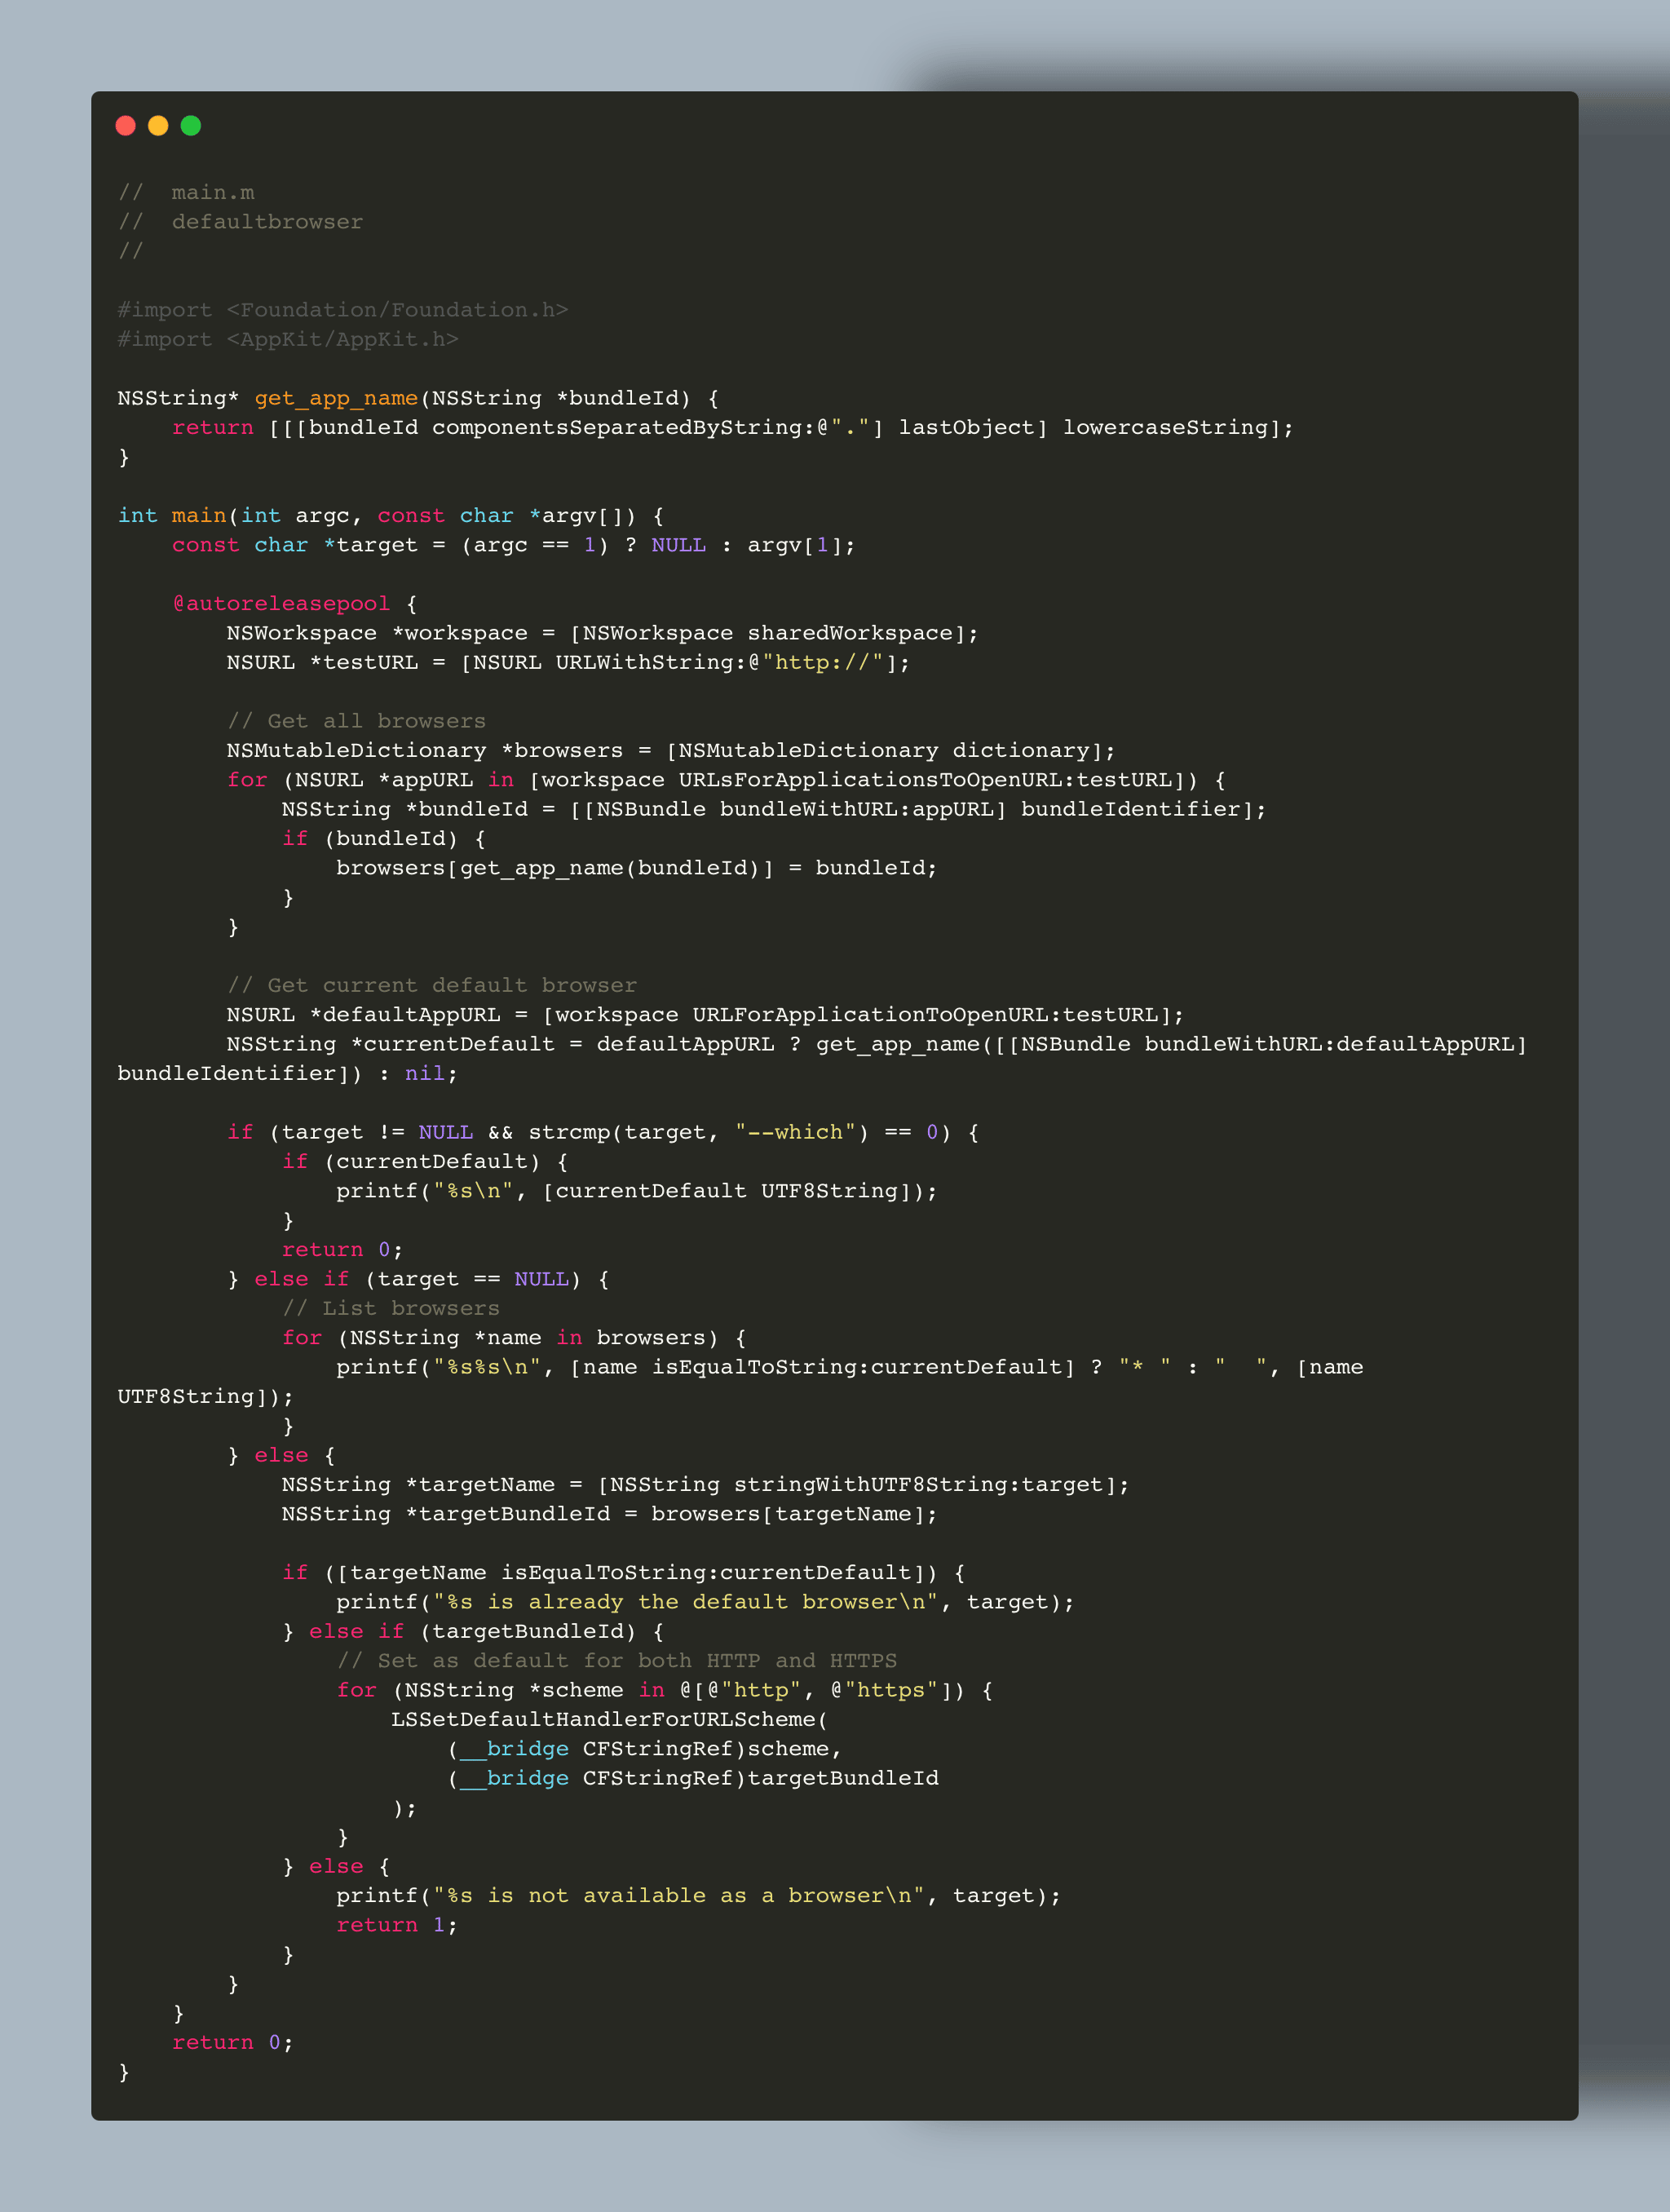
Task: Click "bundleWithURL:defaultAppURL"
Action: [1329, 1044]
